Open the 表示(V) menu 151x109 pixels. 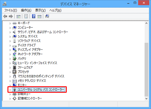(x=40, y=10)
